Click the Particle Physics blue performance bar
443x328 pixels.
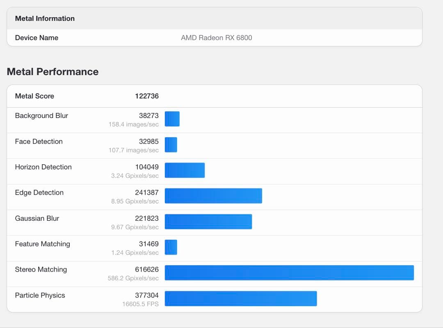241,298
